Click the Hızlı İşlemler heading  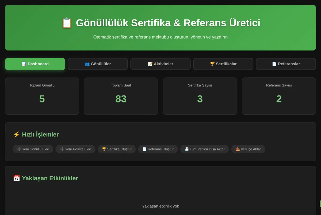click(x=36, y=134)
